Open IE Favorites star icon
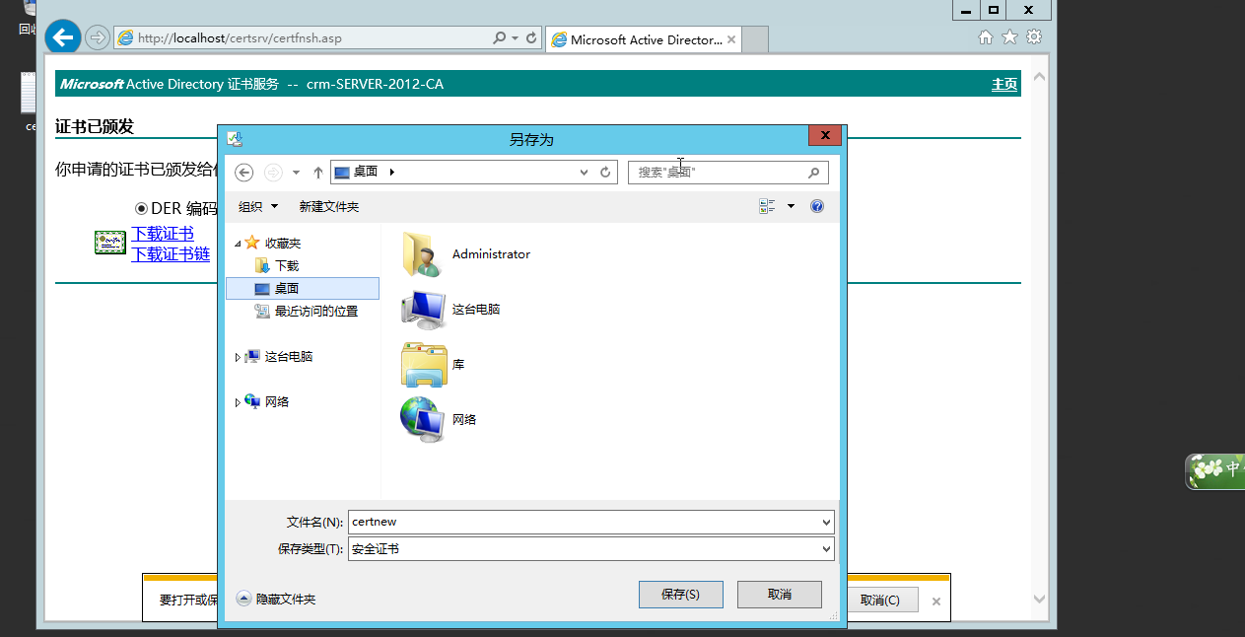Screen dimensions: 1245x637 click(1009, 37)
